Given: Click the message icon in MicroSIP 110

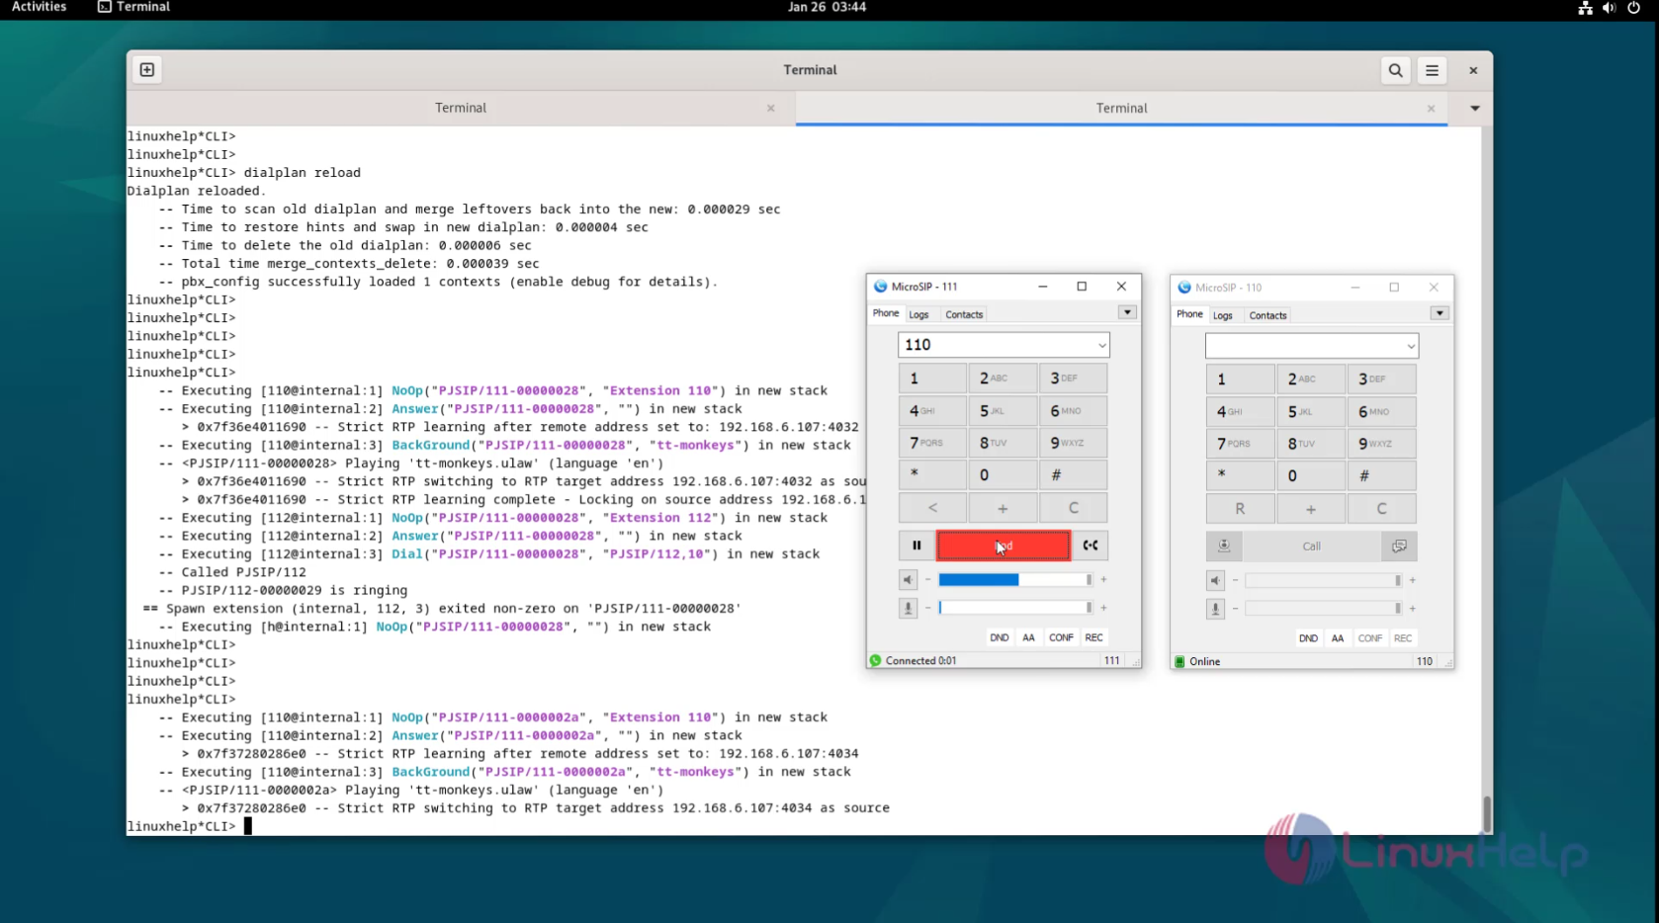Looking at the screenshot, I should (1399, 546).
